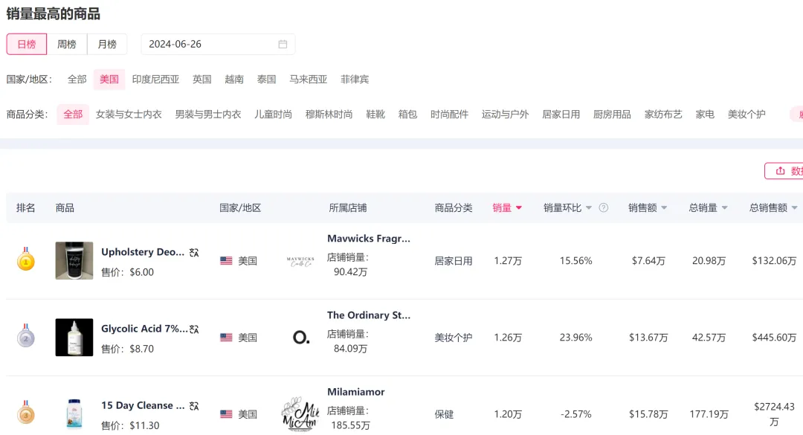Filter by 印度尼西亚 country option
Viewport: 803px width, 435px height.
155,79
